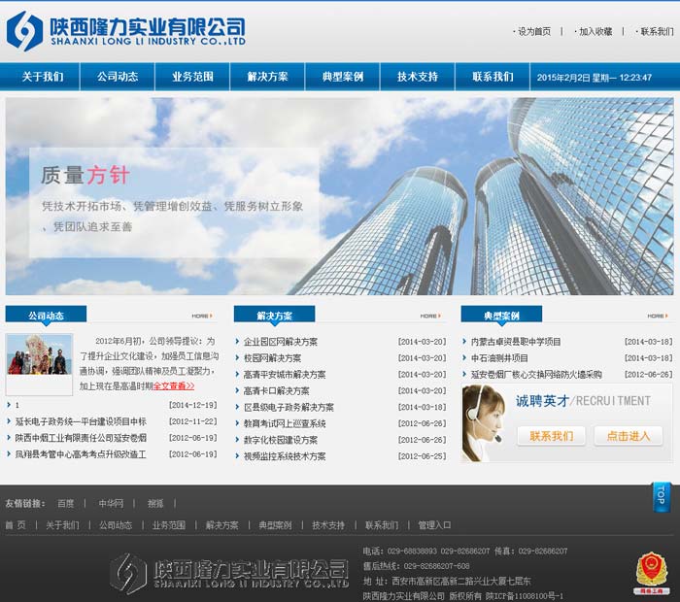Click the headset operator image in the recruitment banner
Viewport: 680px width, 602px height.
[485, 423]
